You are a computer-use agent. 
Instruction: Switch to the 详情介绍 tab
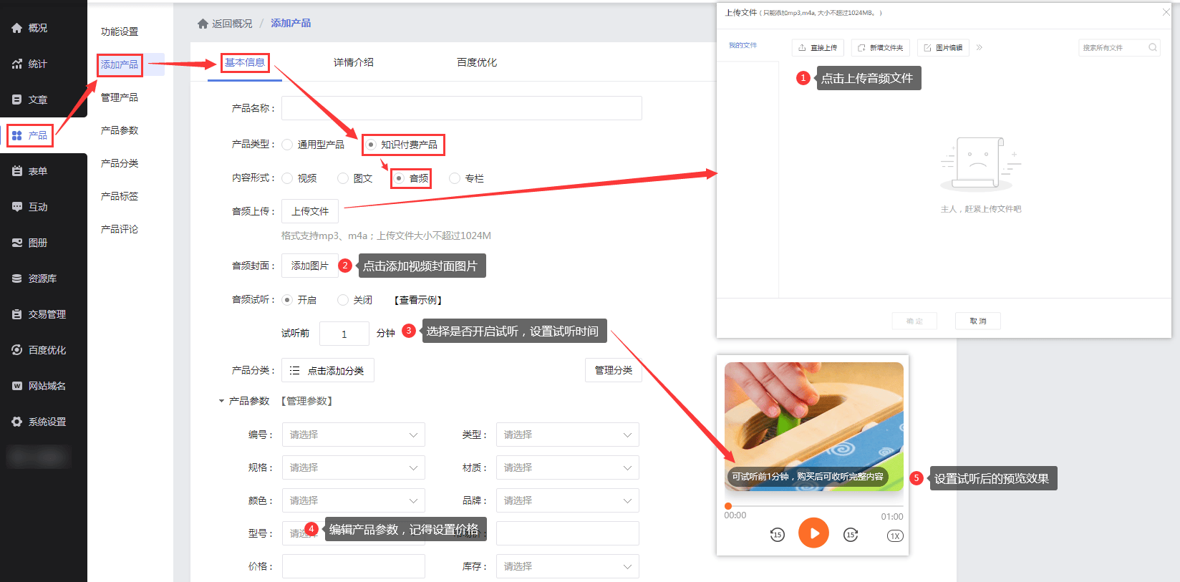click(353, 62)
